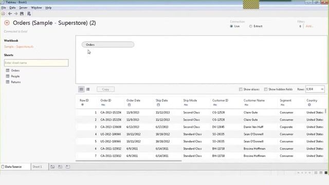Save the workbook using the save icon
This screenshot has height=185, width=329.
click(22, 14)
